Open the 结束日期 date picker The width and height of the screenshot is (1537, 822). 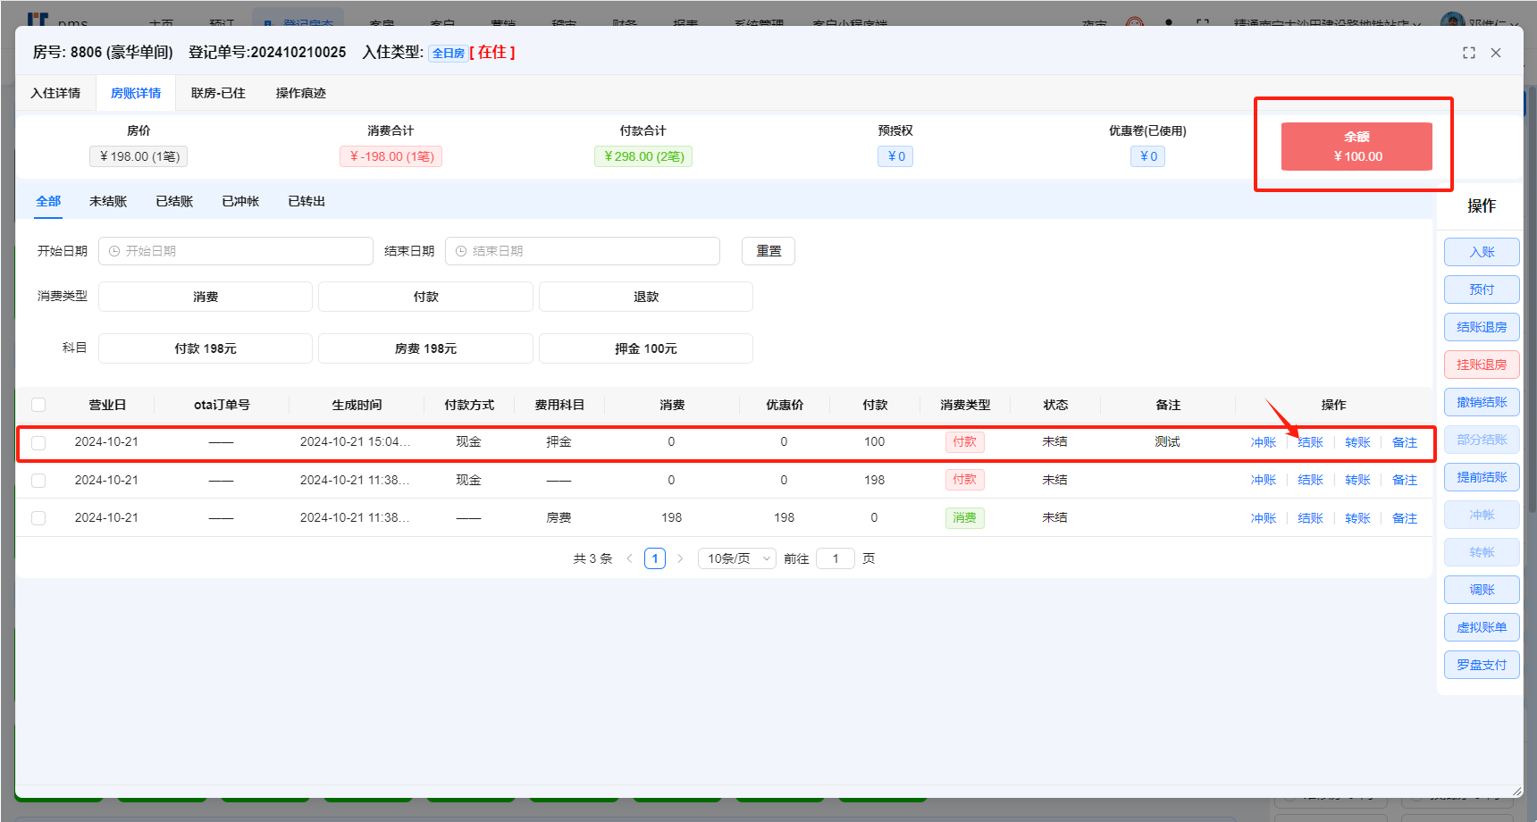coord(583,251)
